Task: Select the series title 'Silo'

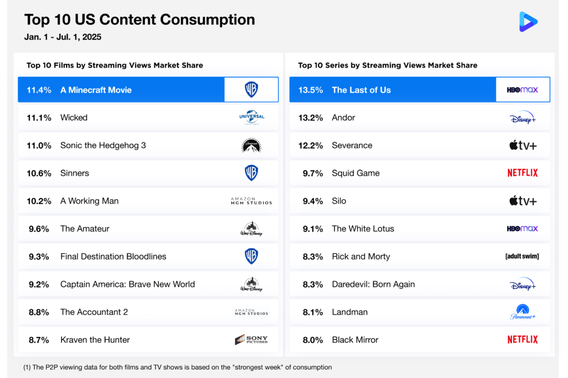Action: [339, 201]
